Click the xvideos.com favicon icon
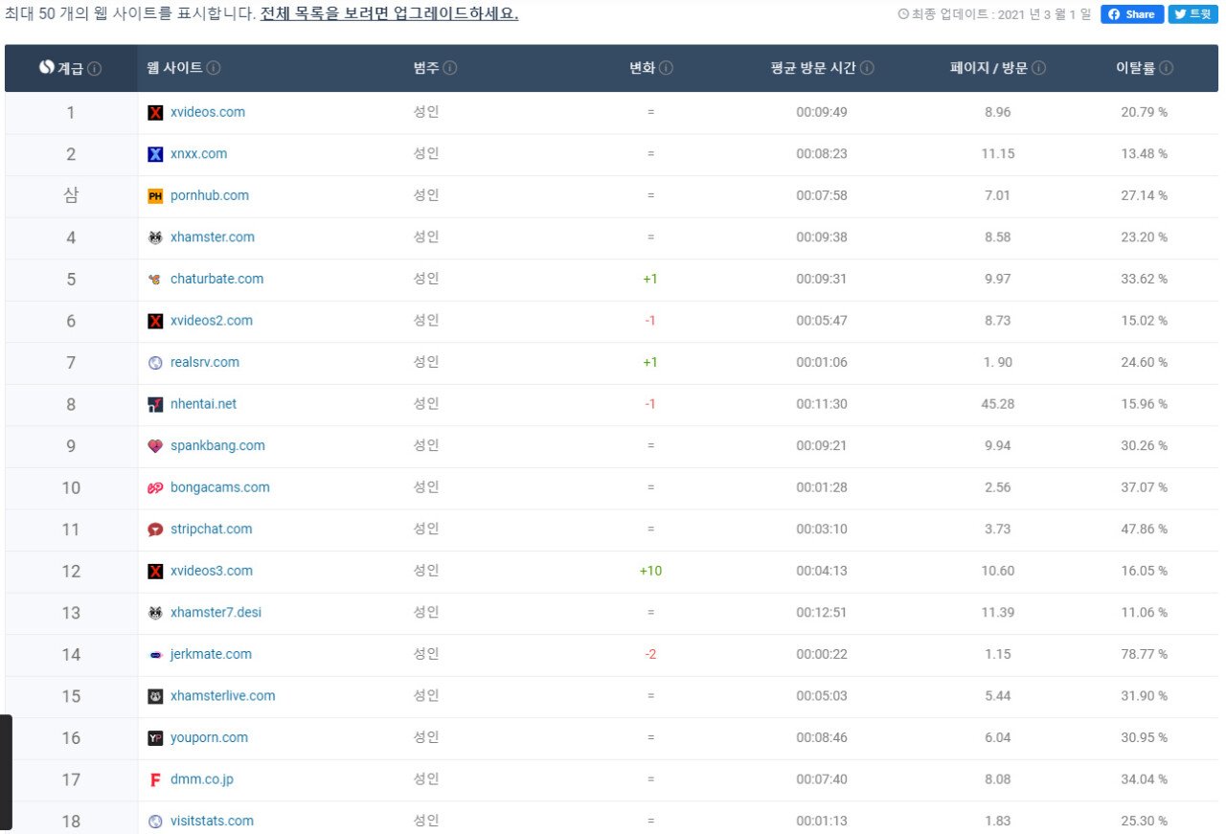 click(156, 112)
